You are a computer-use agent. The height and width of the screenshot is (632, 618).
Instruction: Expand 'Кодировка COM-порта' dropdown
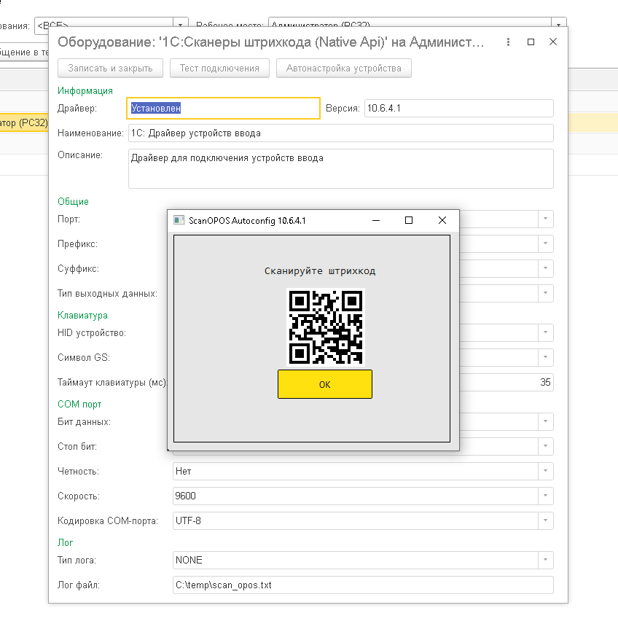545,521
